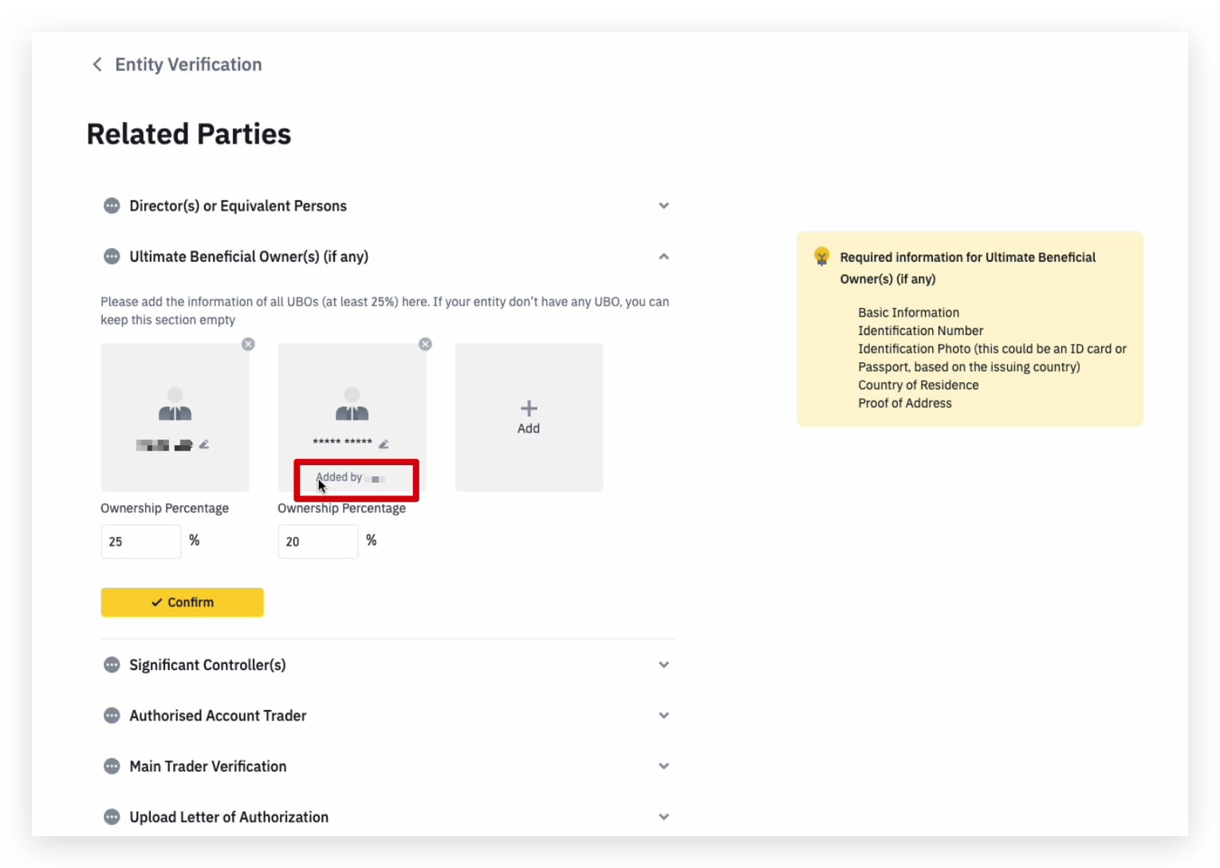
Task: Edit the first UBO name pencil icon
Action: (204, 444)
